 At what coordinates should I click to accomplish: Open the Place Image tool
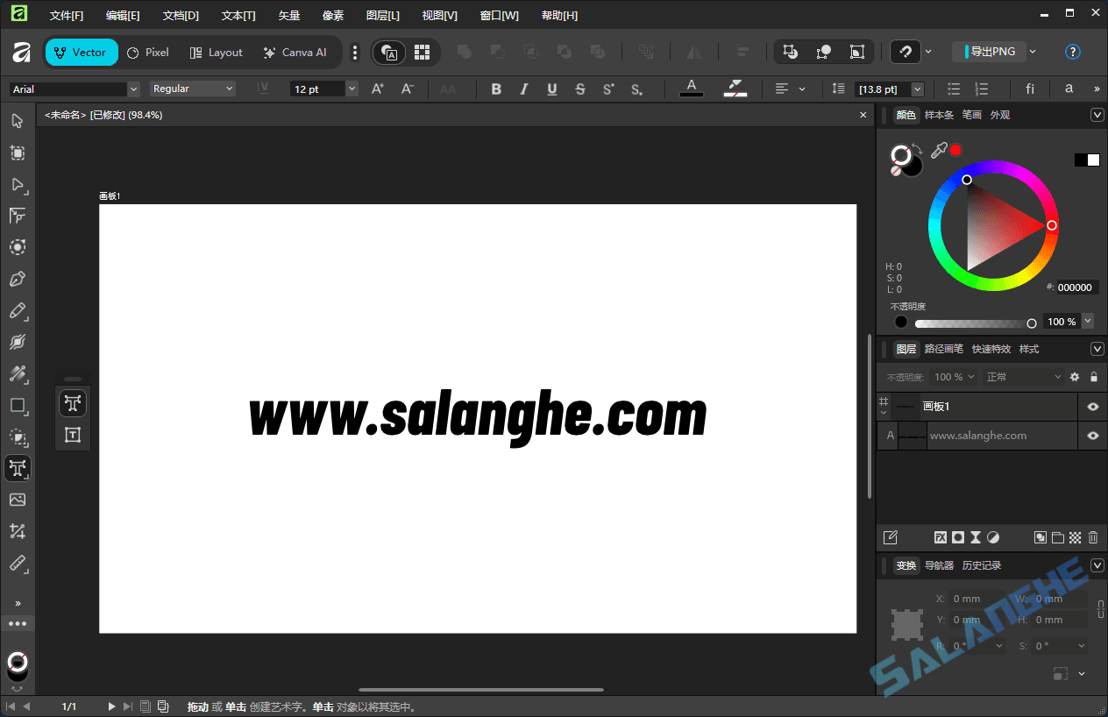point(18,500)
